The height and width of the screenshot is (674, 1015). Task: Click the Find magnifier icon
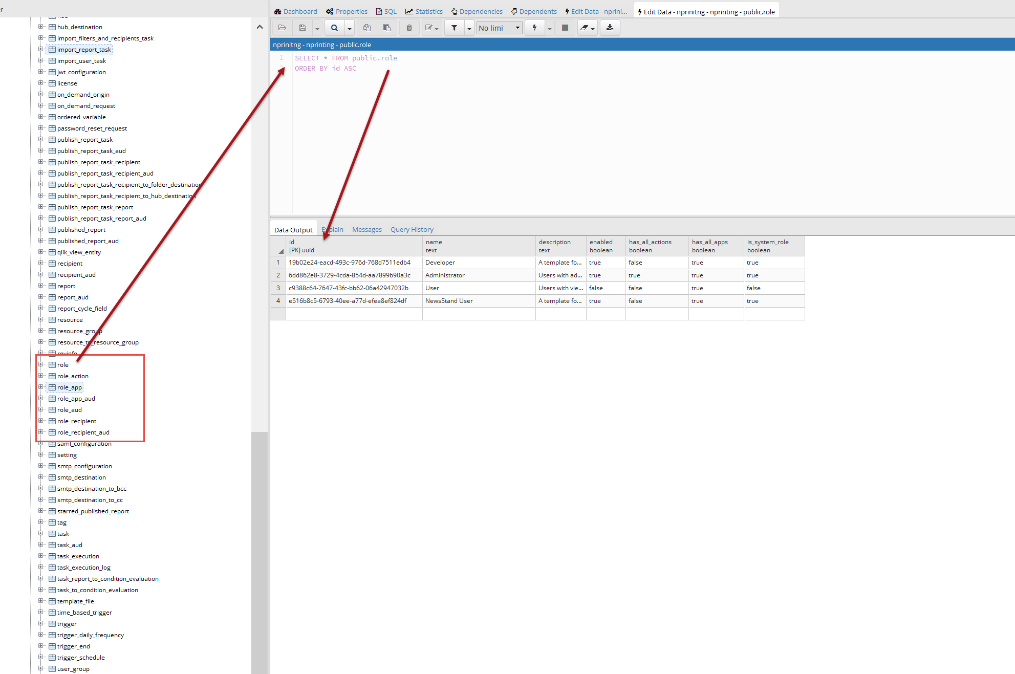[x=334, y=28]
